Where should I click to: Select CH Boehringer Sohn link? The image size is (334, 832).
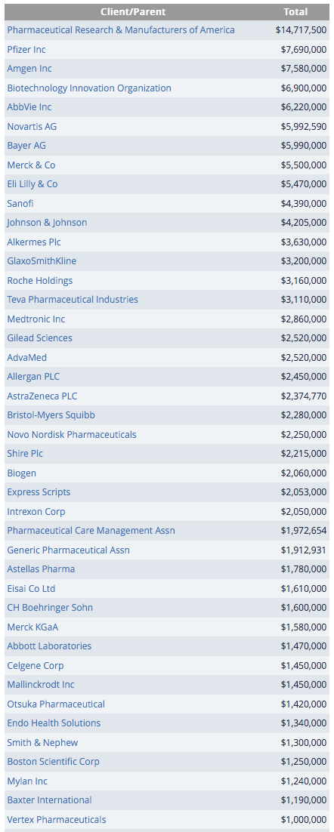coord(50,608)
